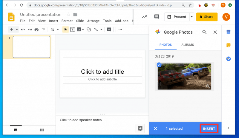239x138 pixels.
Task: Select slide 1 thumbnail in filmstrip
Action: pos(31,47)
